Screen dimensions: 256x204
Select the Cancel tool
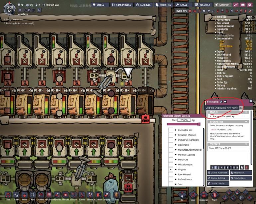193,195
